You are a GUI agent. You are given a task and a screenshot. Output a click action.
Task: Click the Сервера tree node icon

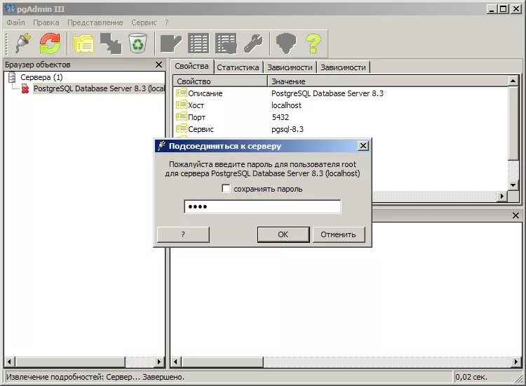tap(12, 77)
